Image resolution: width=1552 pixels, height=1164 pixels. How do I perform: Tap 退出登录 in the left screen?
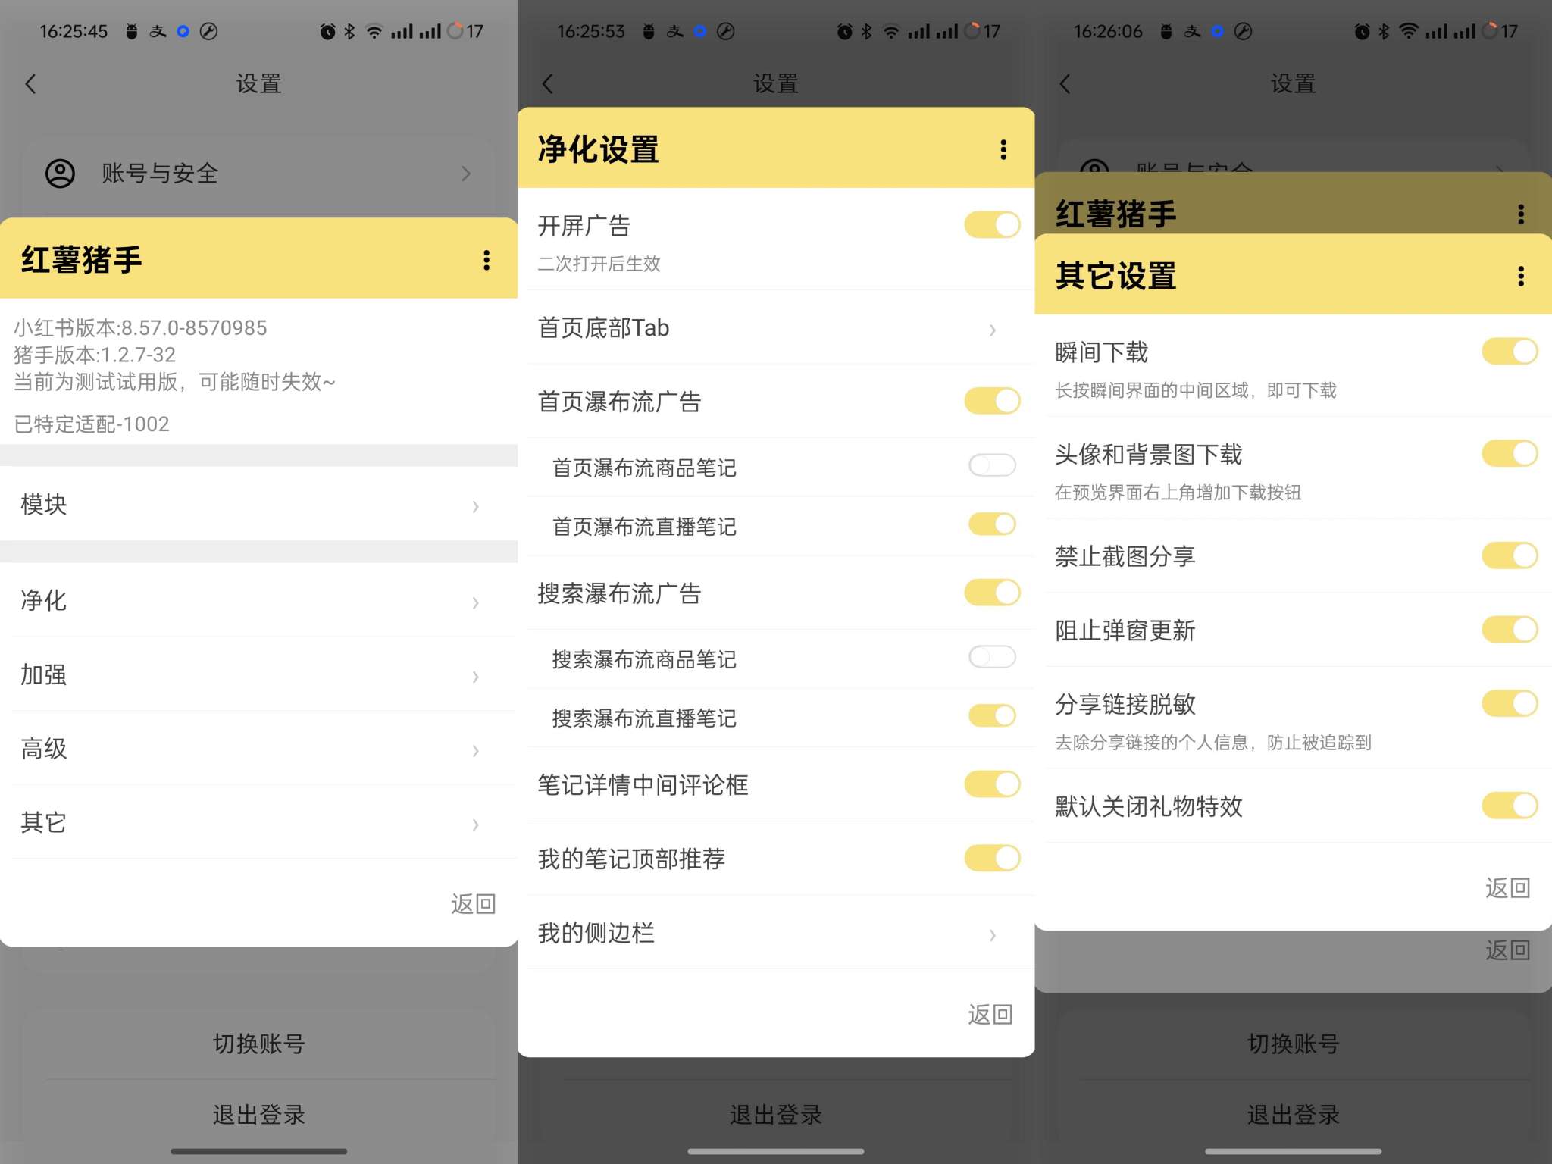pyautogui.click(x=258, y=1115)
